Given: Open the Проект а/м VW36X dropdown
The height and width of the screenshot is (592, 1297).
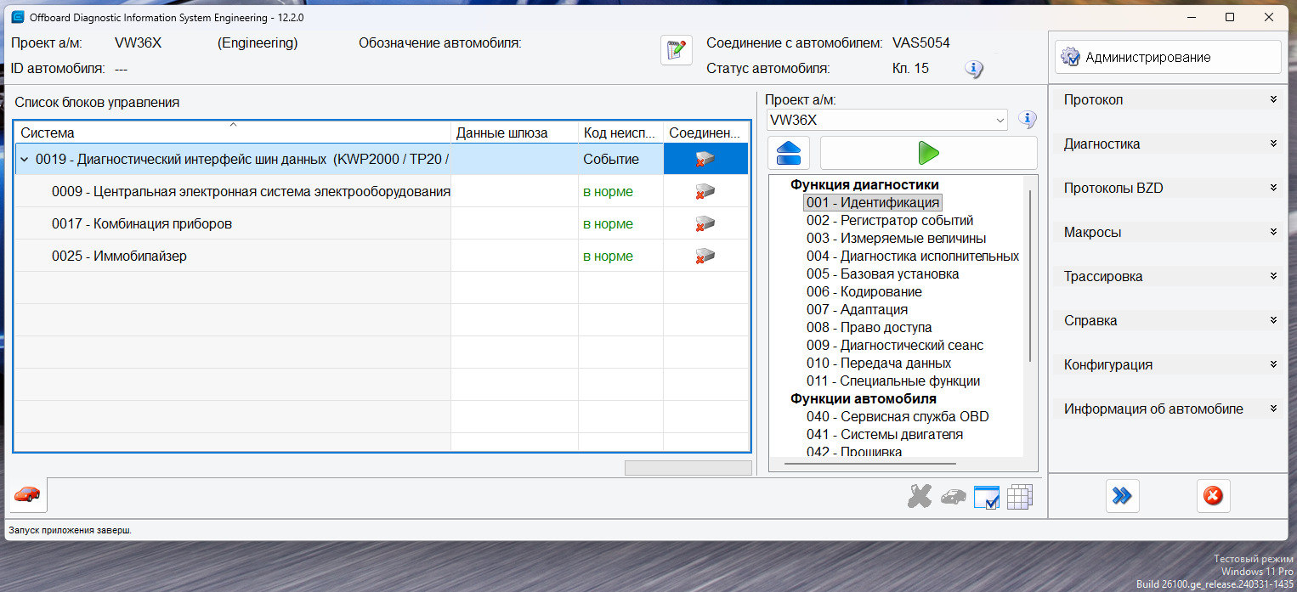Looking at the screenshot, I should click(886, 121).
